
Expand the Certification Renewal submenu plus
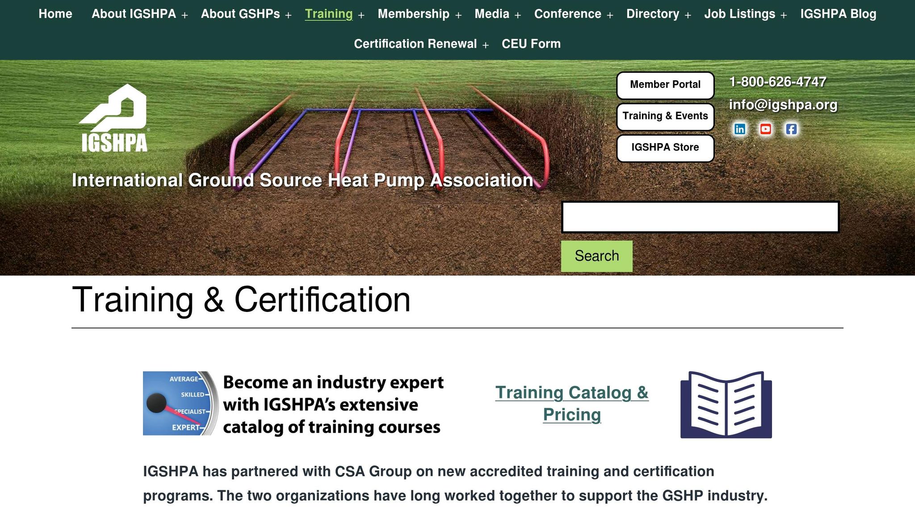tap(485, 45)
